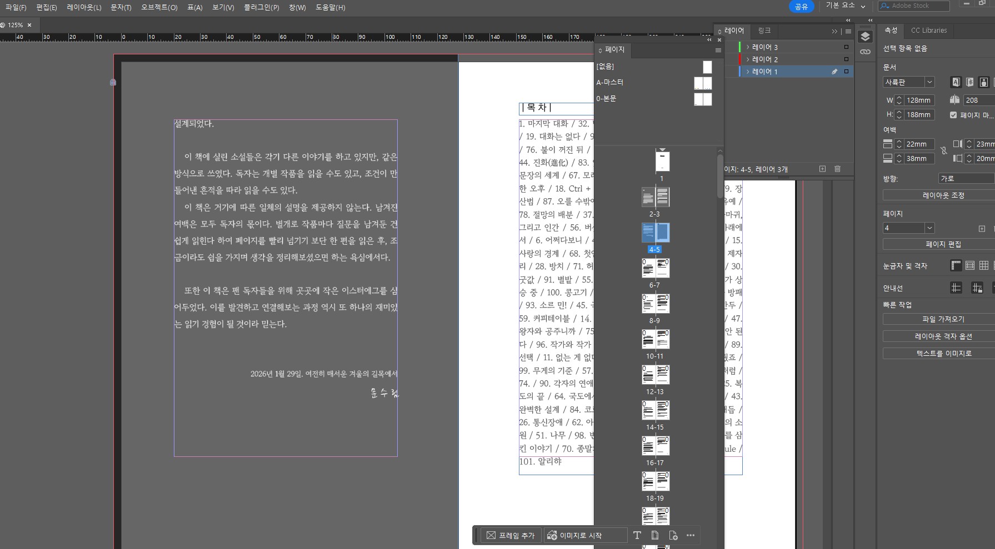
Task: Enable the document grid icon
Action: point(983,266)
